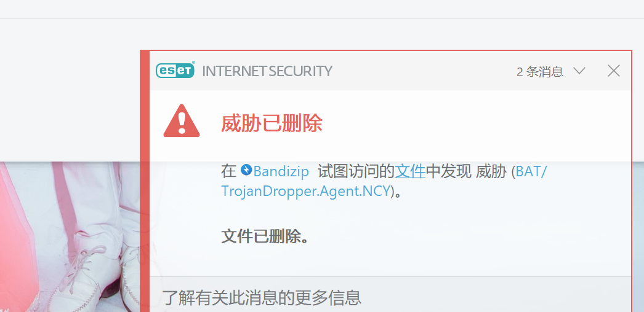Click the INTERNET SECURITY title text
The width and height of the screenshot is (644, 312).
[x=267, y=71]
